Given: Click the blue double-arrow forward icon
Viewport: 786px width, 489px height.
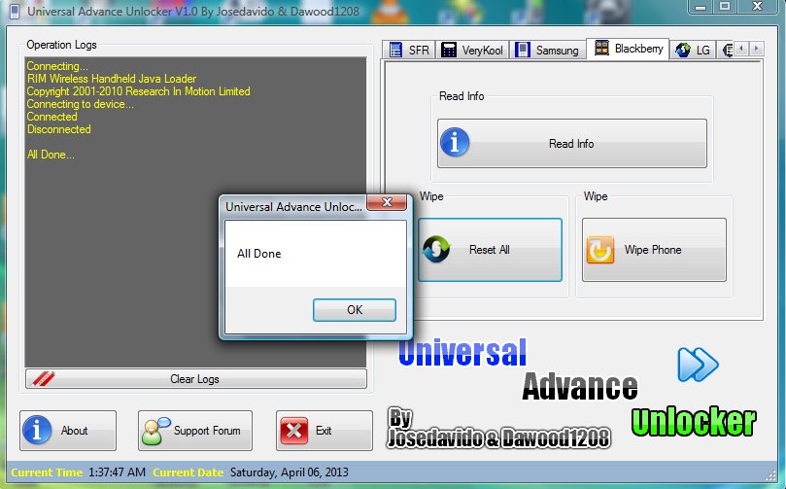Looking at the screenshot, I should point(698,365).
